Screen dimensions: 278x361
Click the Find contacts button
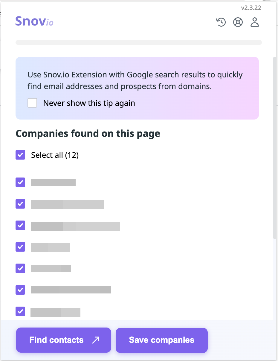pos(64,340)
